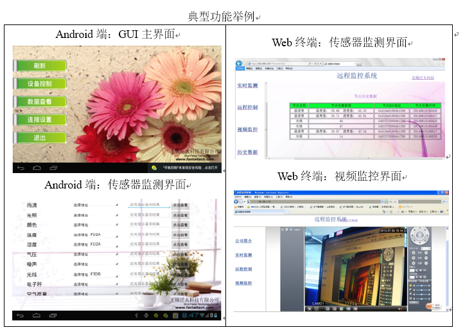Tap back arrow in sensor monitoring nav bar
Viewport: 465px width, 332px height.
click(x=21, y=315)
